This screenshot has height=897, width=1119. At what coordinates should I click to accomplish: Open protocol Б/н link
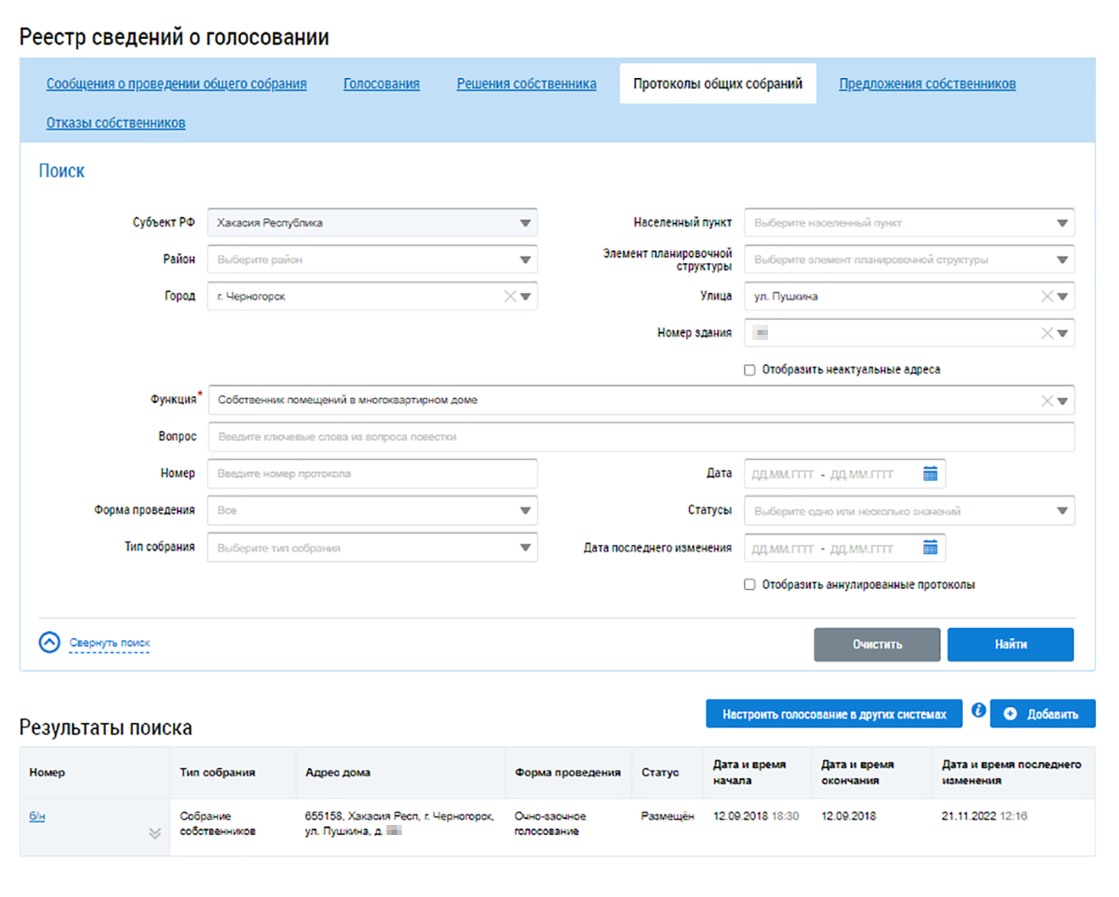pyautogui.click(x=37, y=816)
